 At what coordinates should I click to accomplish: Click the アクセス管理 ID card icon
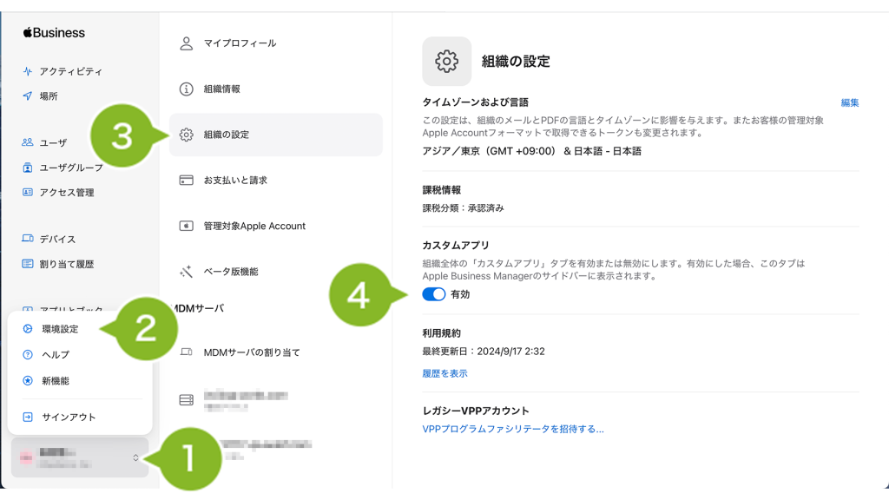point(27,192)
